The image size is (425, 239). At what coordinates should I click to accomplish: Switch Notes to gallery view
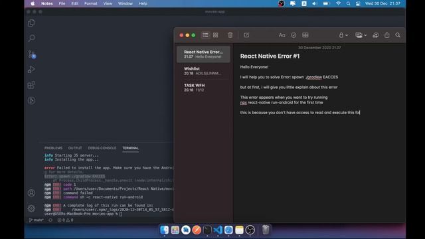(x=215, y=35)
